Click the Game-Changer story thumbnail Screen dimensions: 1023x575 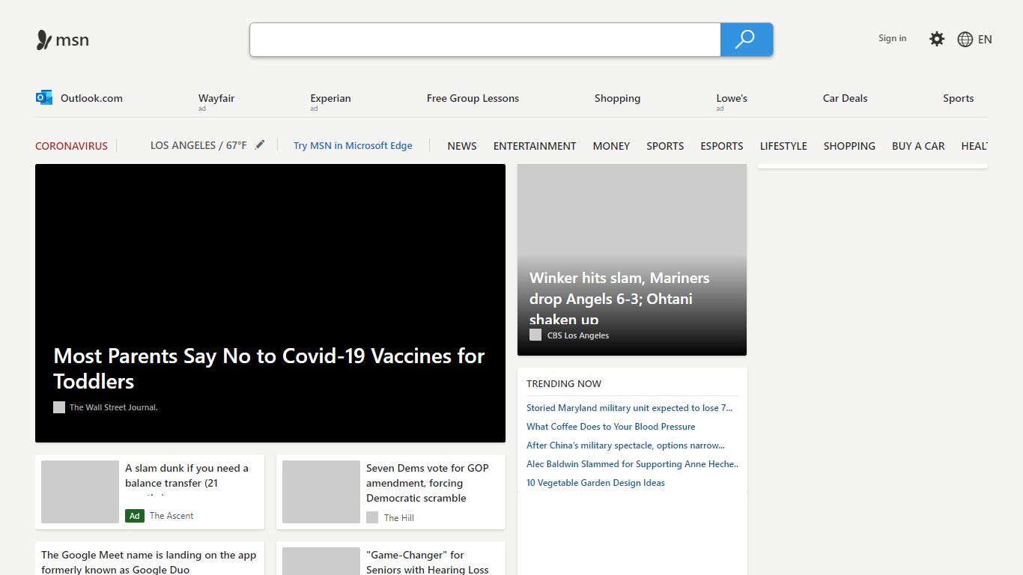(321, 562)
